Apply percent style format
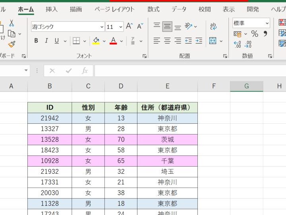The width and height of the screenshot is (286, 215). [255, 34]
